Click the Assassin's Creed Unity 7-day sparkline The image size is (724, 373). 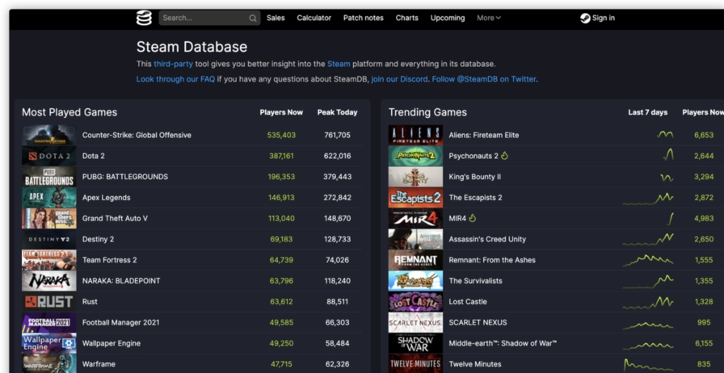tap(648, 239)
